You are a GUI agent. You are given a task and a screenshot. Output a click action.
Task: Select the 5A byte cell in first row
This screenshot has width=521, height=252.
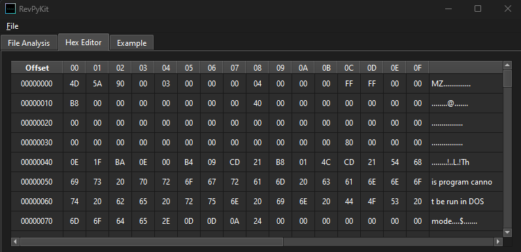click(x=97, y=84)
